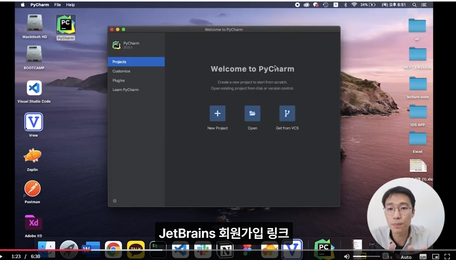This screenshot has height=260, width=456.
Task: Open Terminal from the dock
Action: tap(158, 249)
